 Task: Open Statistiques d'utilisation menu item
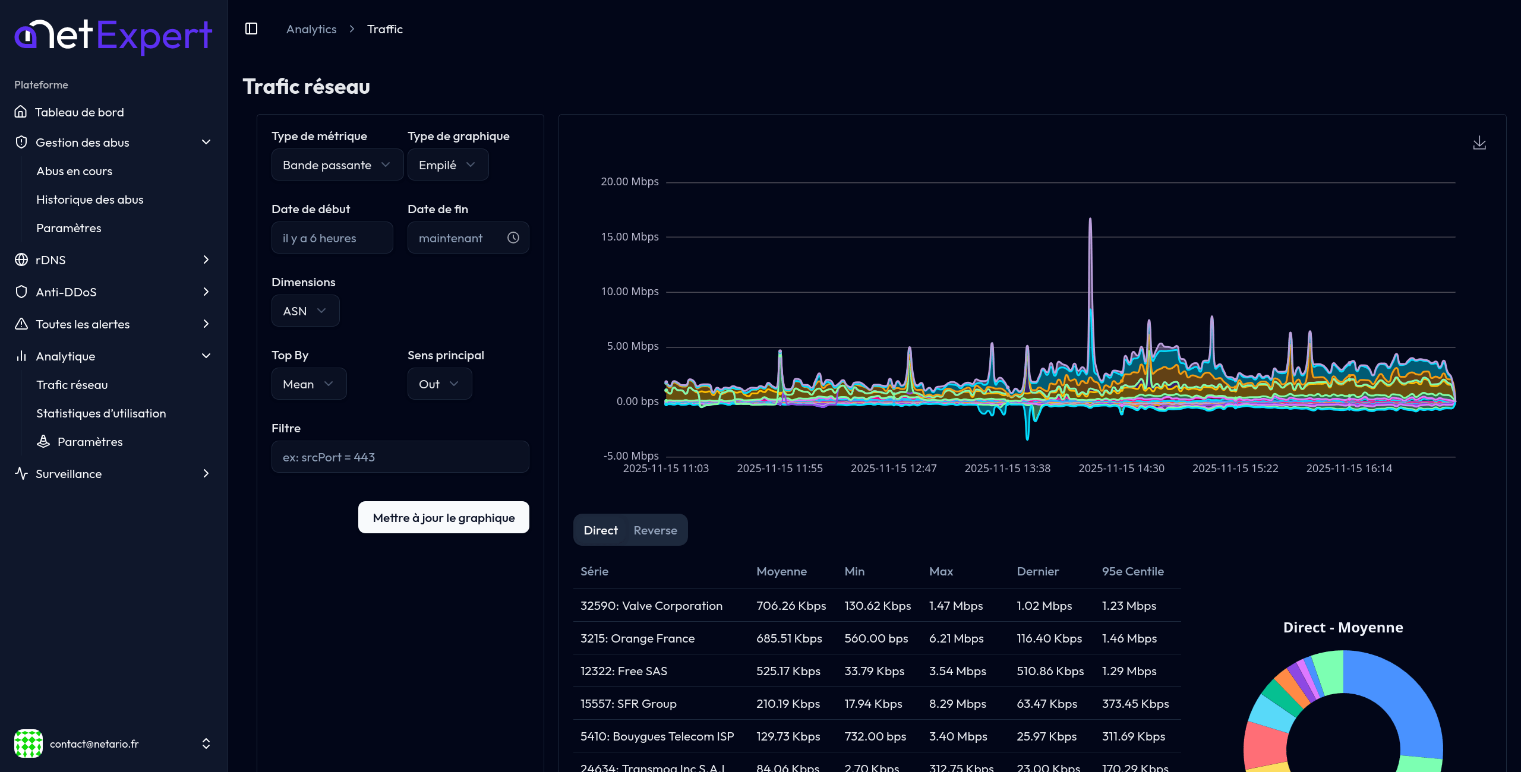(101, 413)
